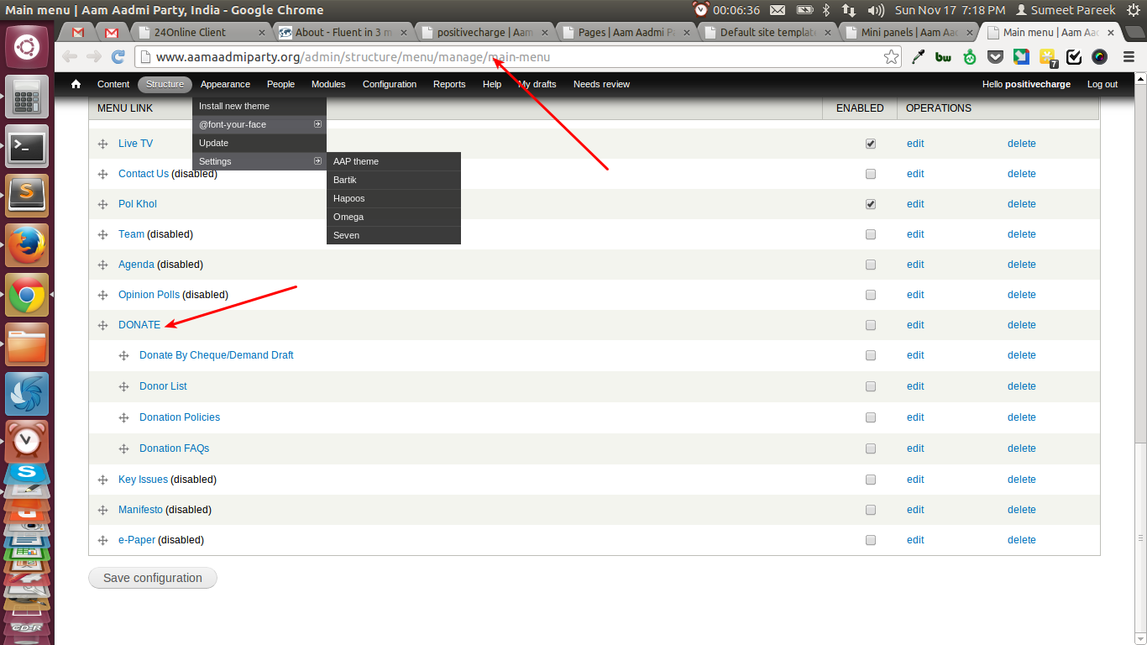Enable the Opinion Polls menu link
The image size is (1147, 645).
click(x=871, y=295)
